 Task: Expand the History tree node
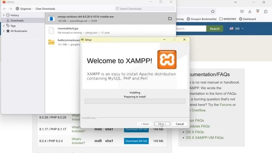(x=4, y=15)
